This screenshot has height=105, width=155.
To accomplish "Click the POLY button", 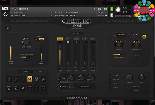I will click(137, 56).
